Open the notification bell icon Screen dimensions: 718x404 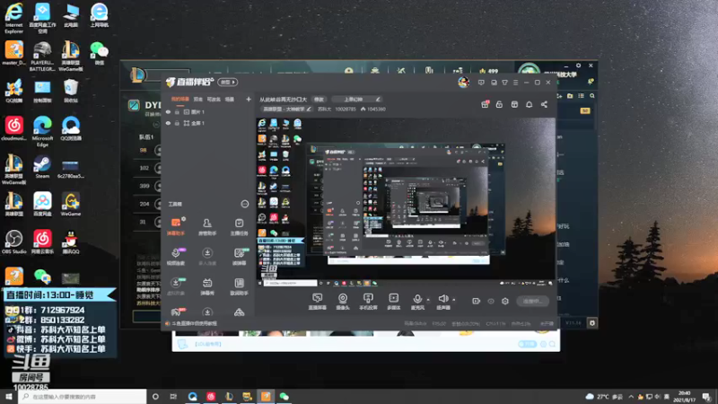tap(529, 104)
